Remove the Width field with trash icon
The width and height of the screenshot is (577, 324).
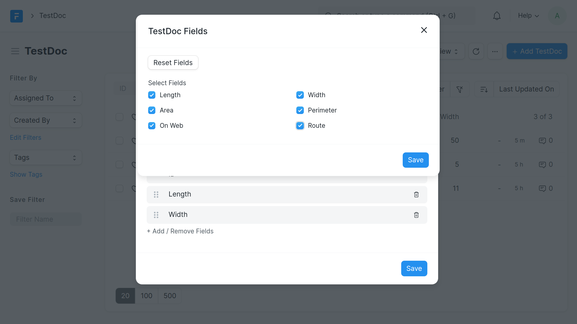(416, 215)
